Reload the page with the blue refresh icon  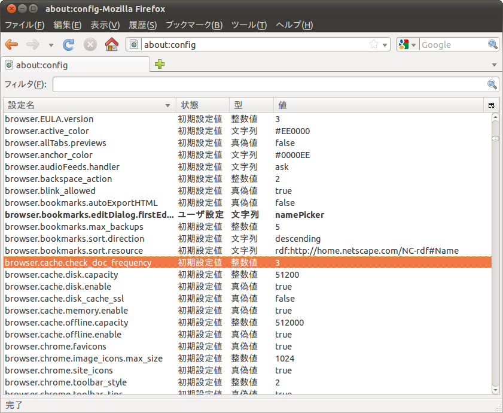click(68, 45)
